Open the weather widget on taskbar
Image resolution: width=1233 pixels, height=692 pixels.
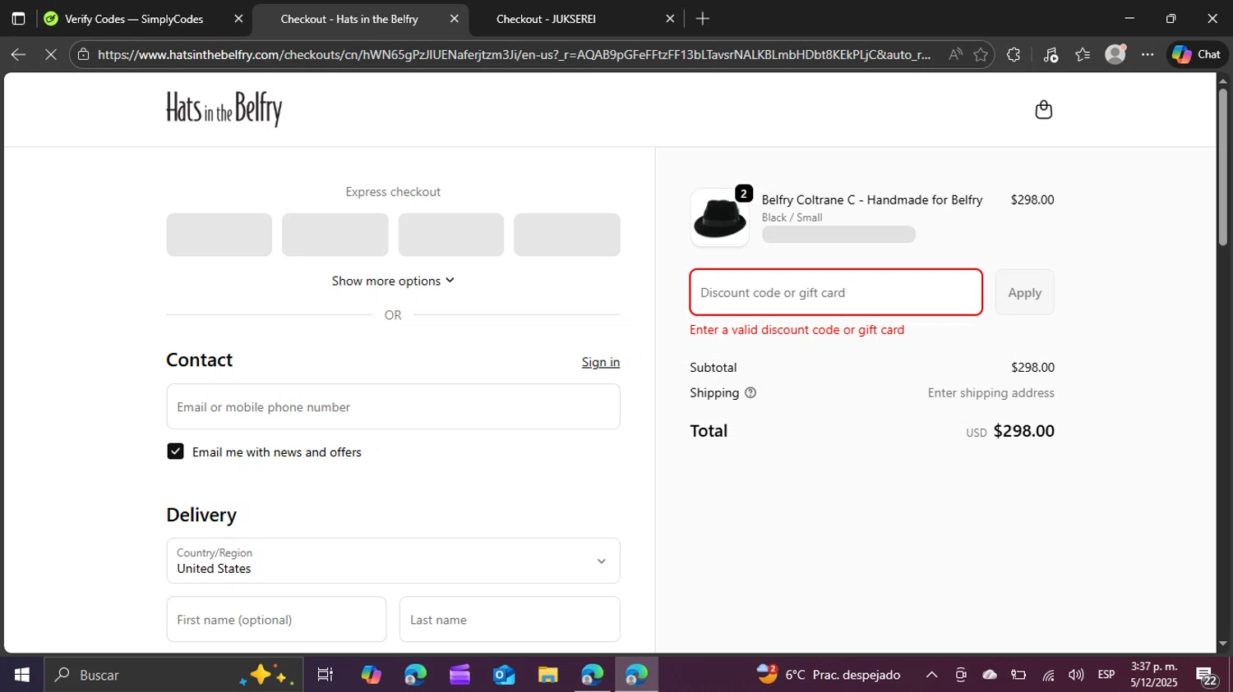[828, 675]
